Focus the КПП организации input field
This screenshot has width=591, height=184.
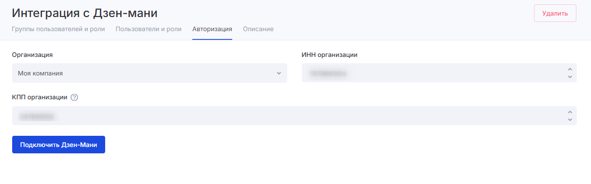[x=295, y=116]
